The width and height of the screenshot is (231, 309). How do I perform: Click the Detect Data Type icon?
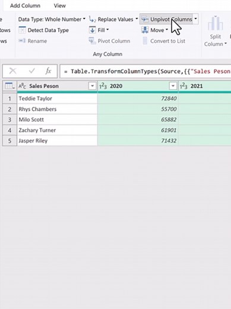[22, 30]
